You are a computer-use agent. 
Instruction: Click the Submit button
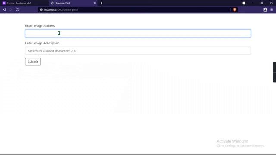click(33, 62)
